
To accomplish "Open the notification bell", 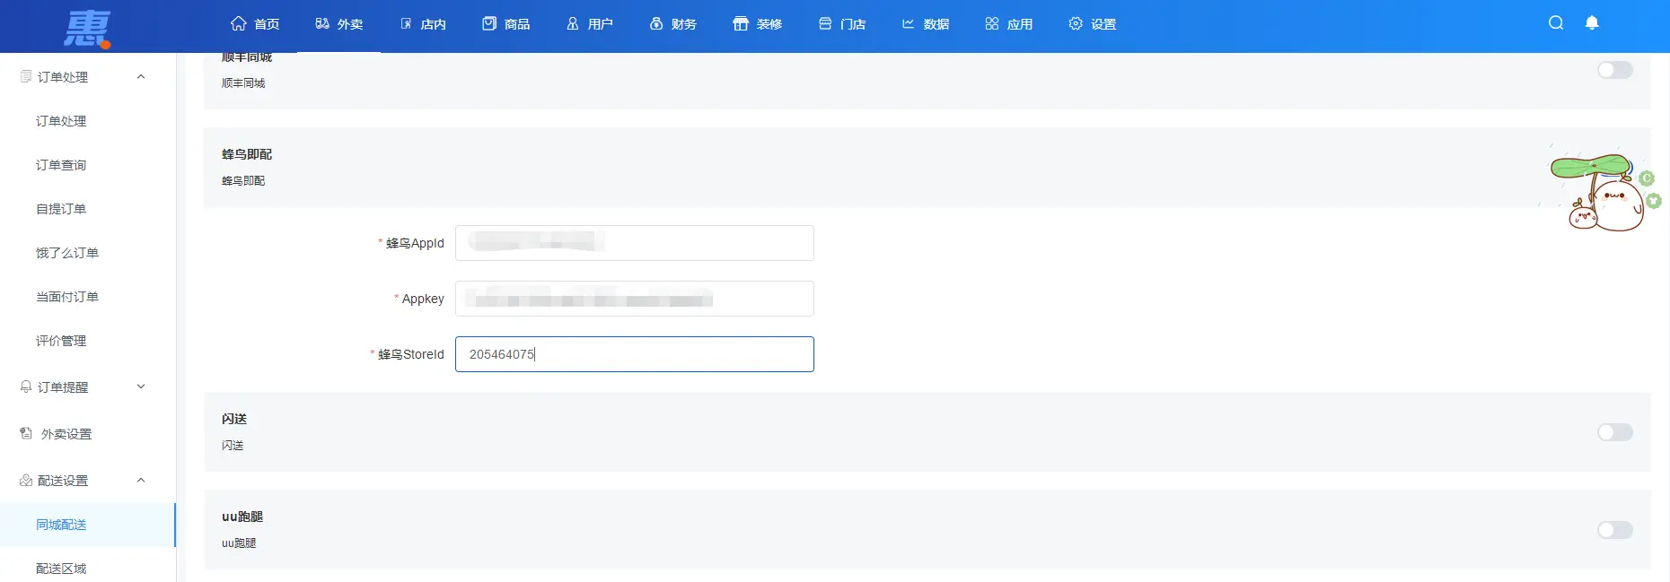I will tap(1592, 23).
